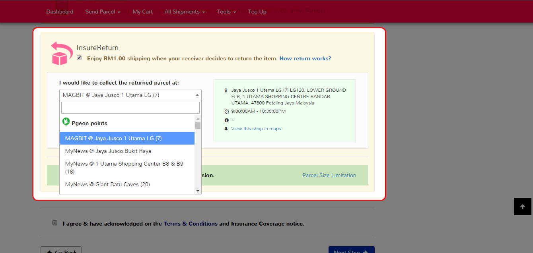Screen dimensions: 533x253
Task: Click the green Pgeon points logo icon
Action: pos(66,121)
